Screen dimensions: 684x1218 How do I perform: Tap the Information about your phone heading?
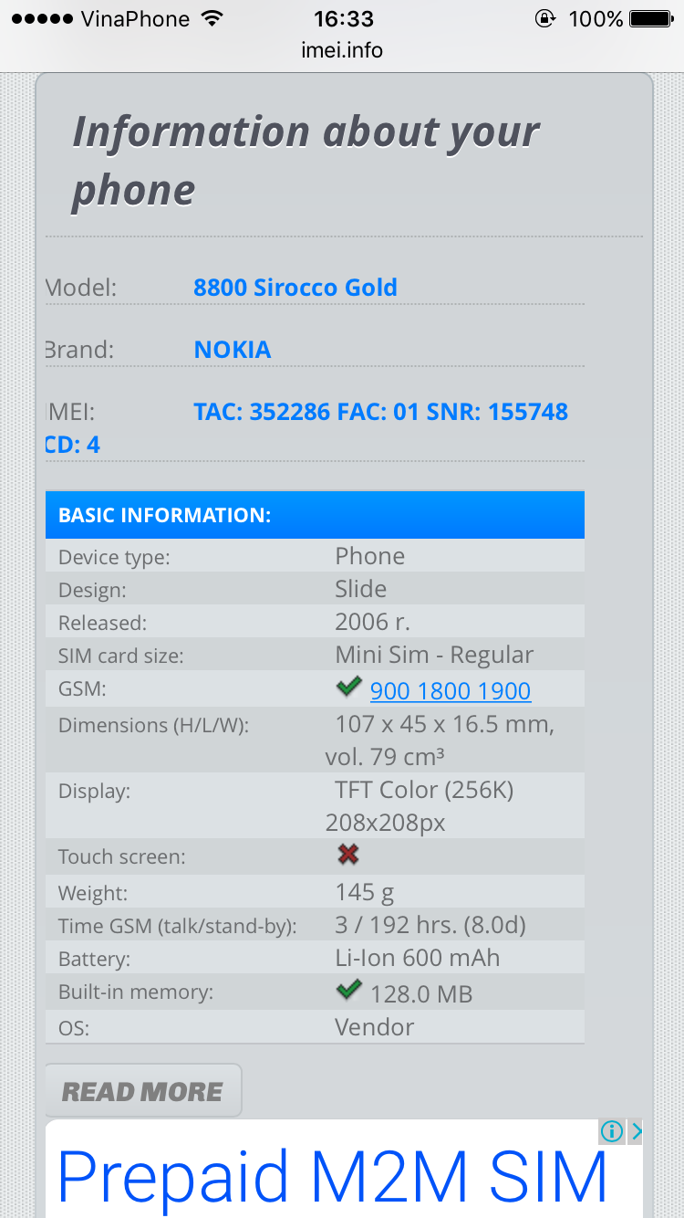click(306, 161)
